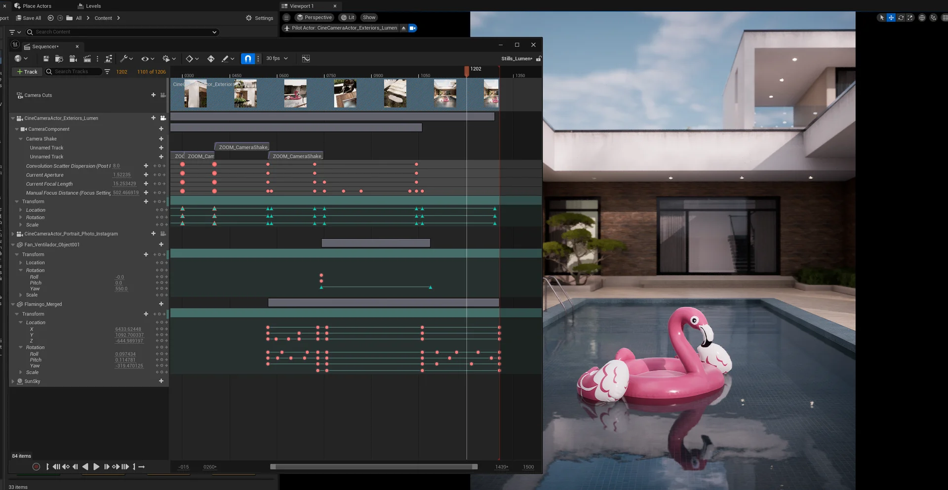Open the Key Group diamond options

tap(192, 59)
